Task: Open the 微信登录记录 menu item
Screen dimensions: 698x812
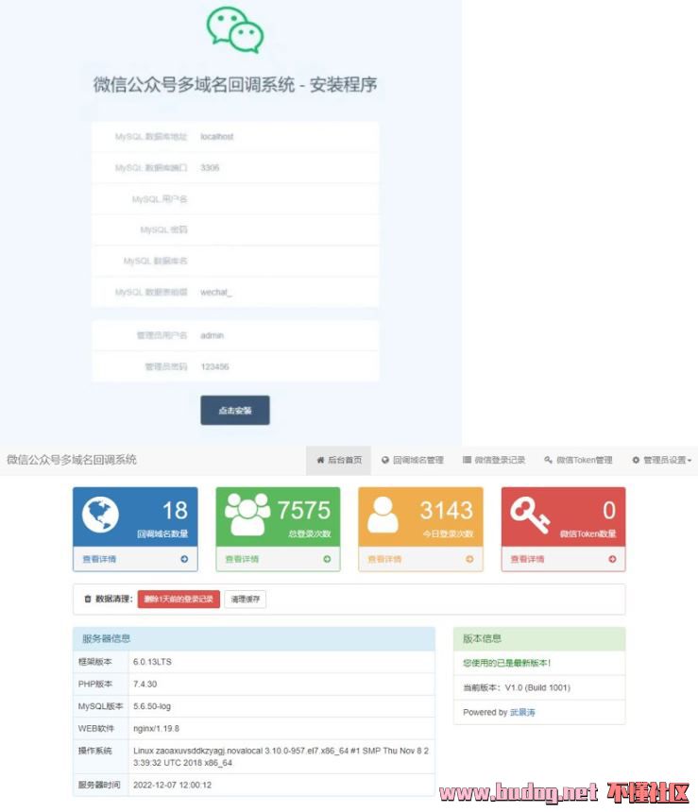Action: (x=493, y=460)
